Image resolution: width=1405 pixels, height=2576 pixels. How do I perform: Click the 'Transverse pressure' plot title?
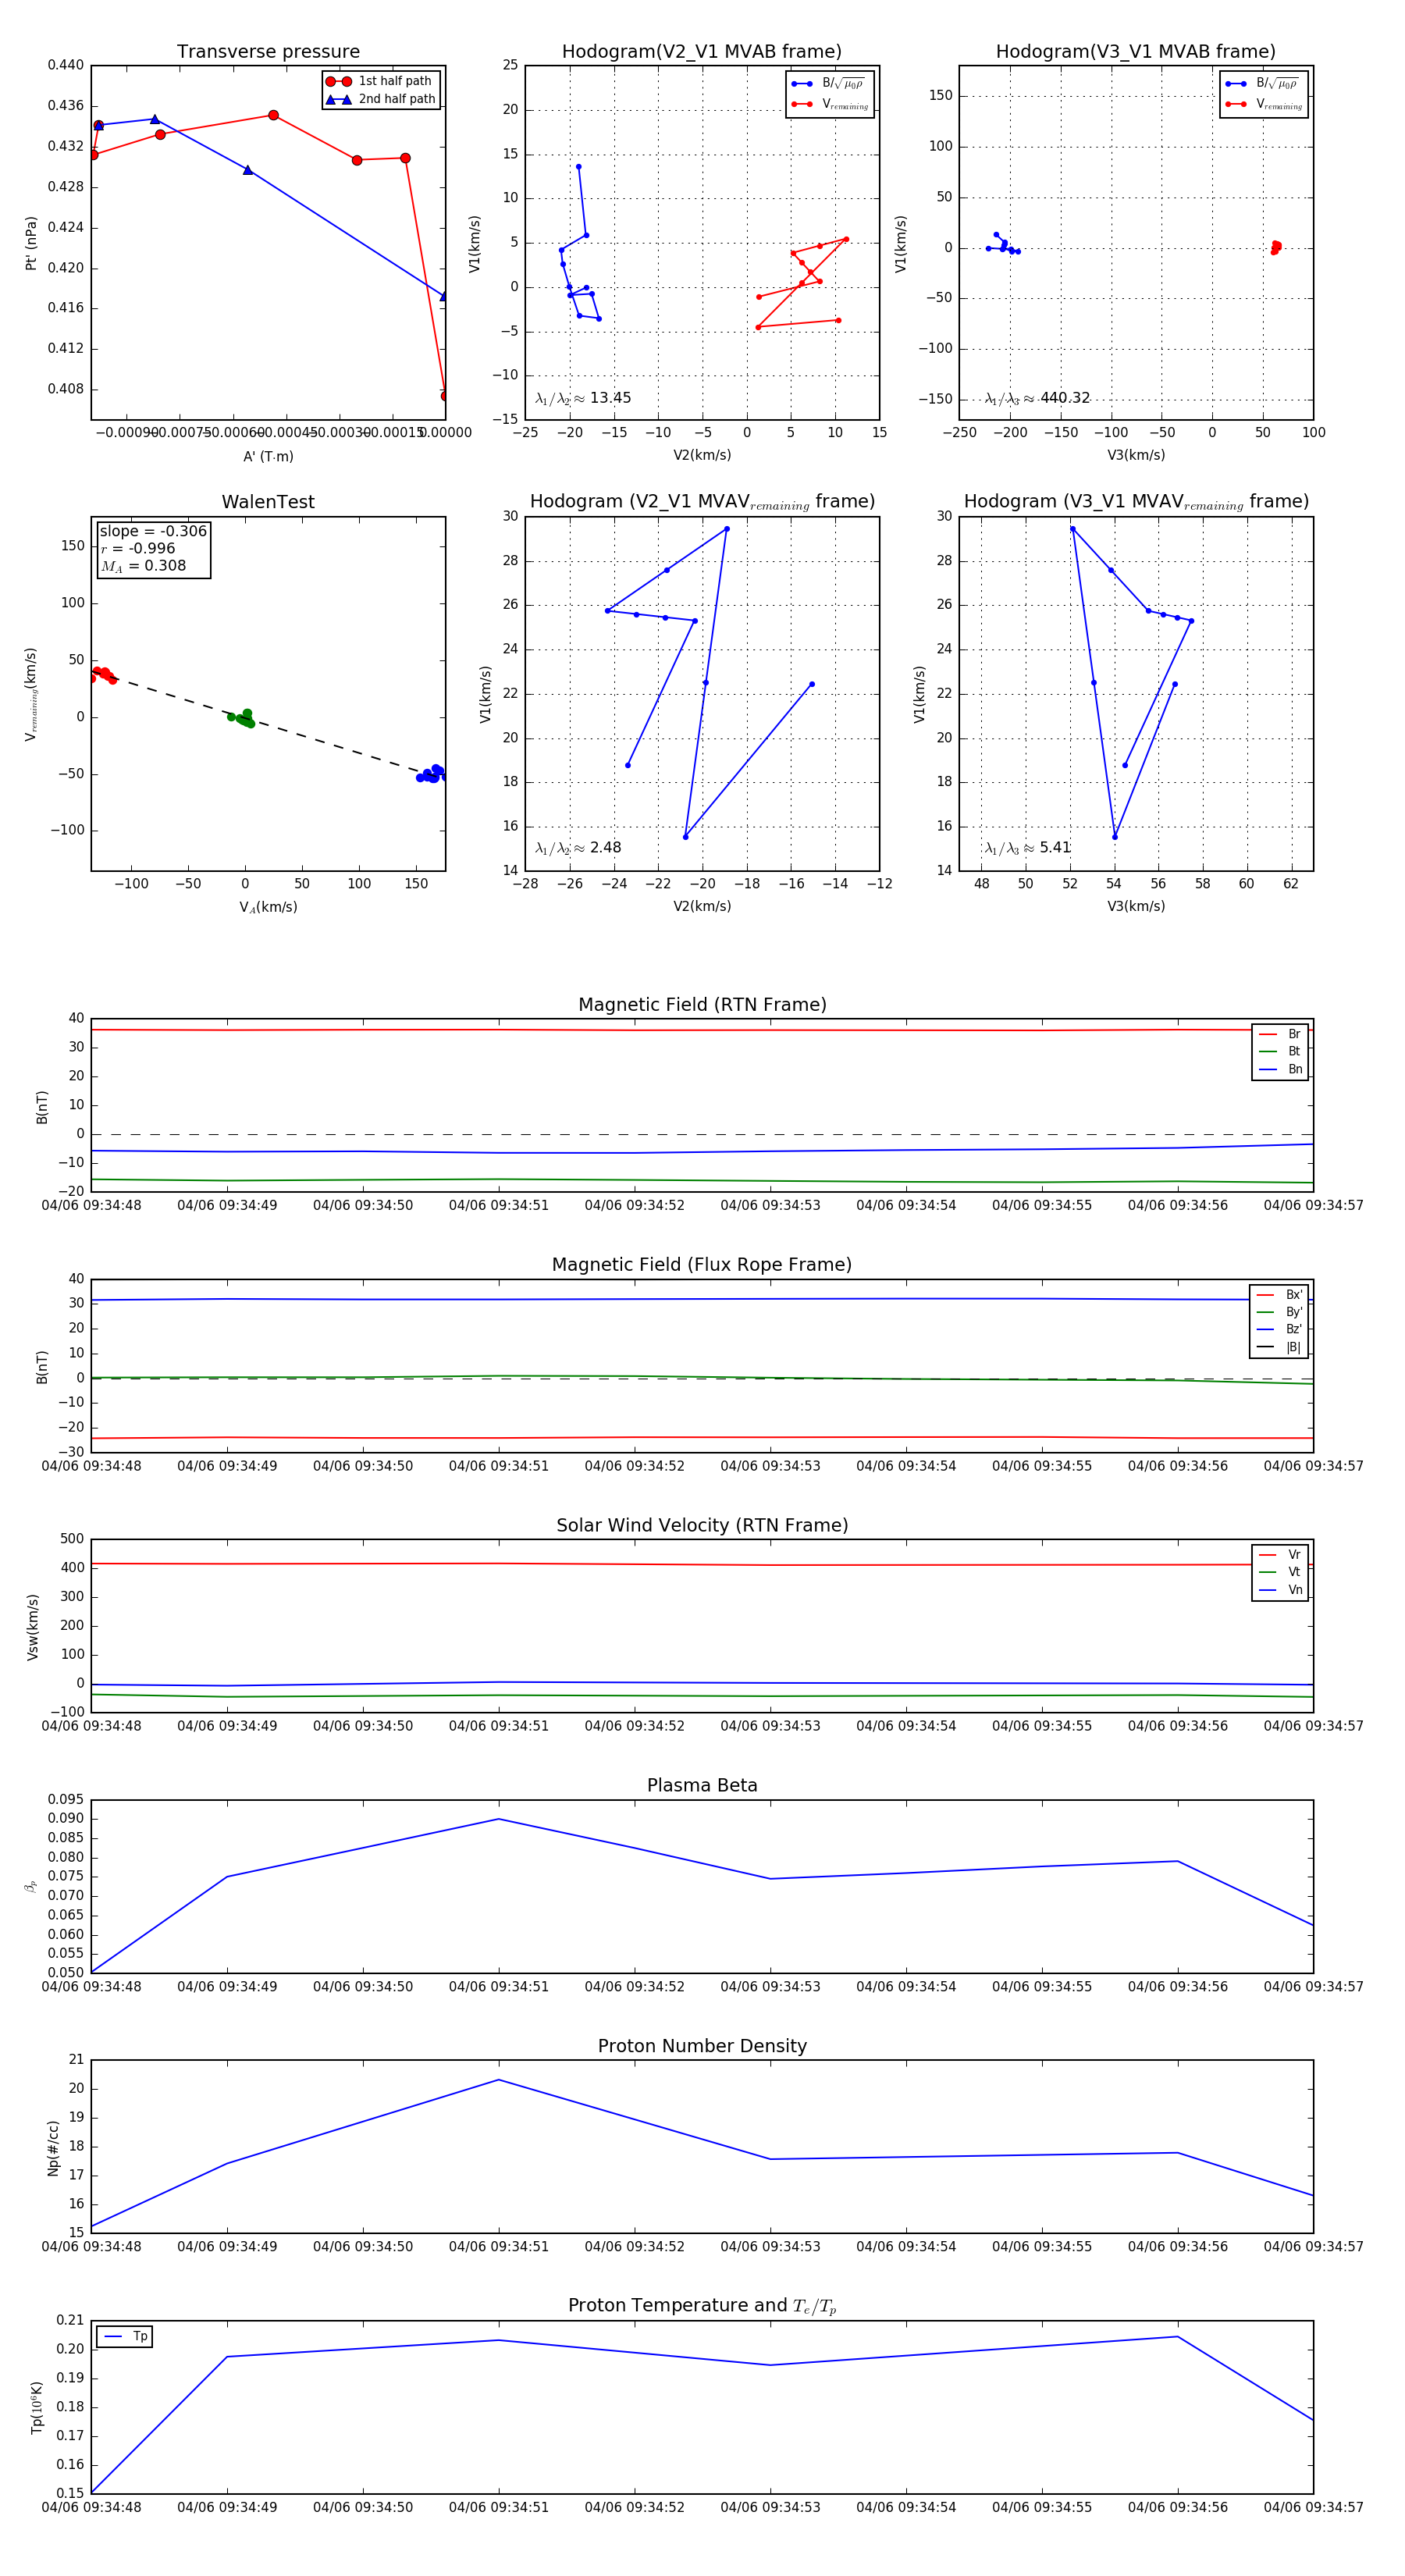click(268, 52)
